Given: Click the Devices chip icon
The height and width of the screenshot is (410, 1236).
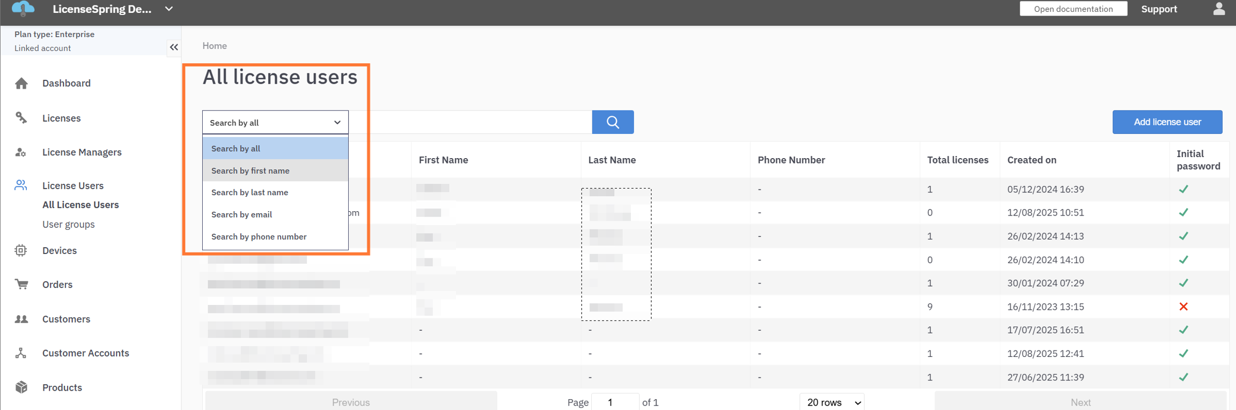Looking at the screenshot, I should [21, 250].
